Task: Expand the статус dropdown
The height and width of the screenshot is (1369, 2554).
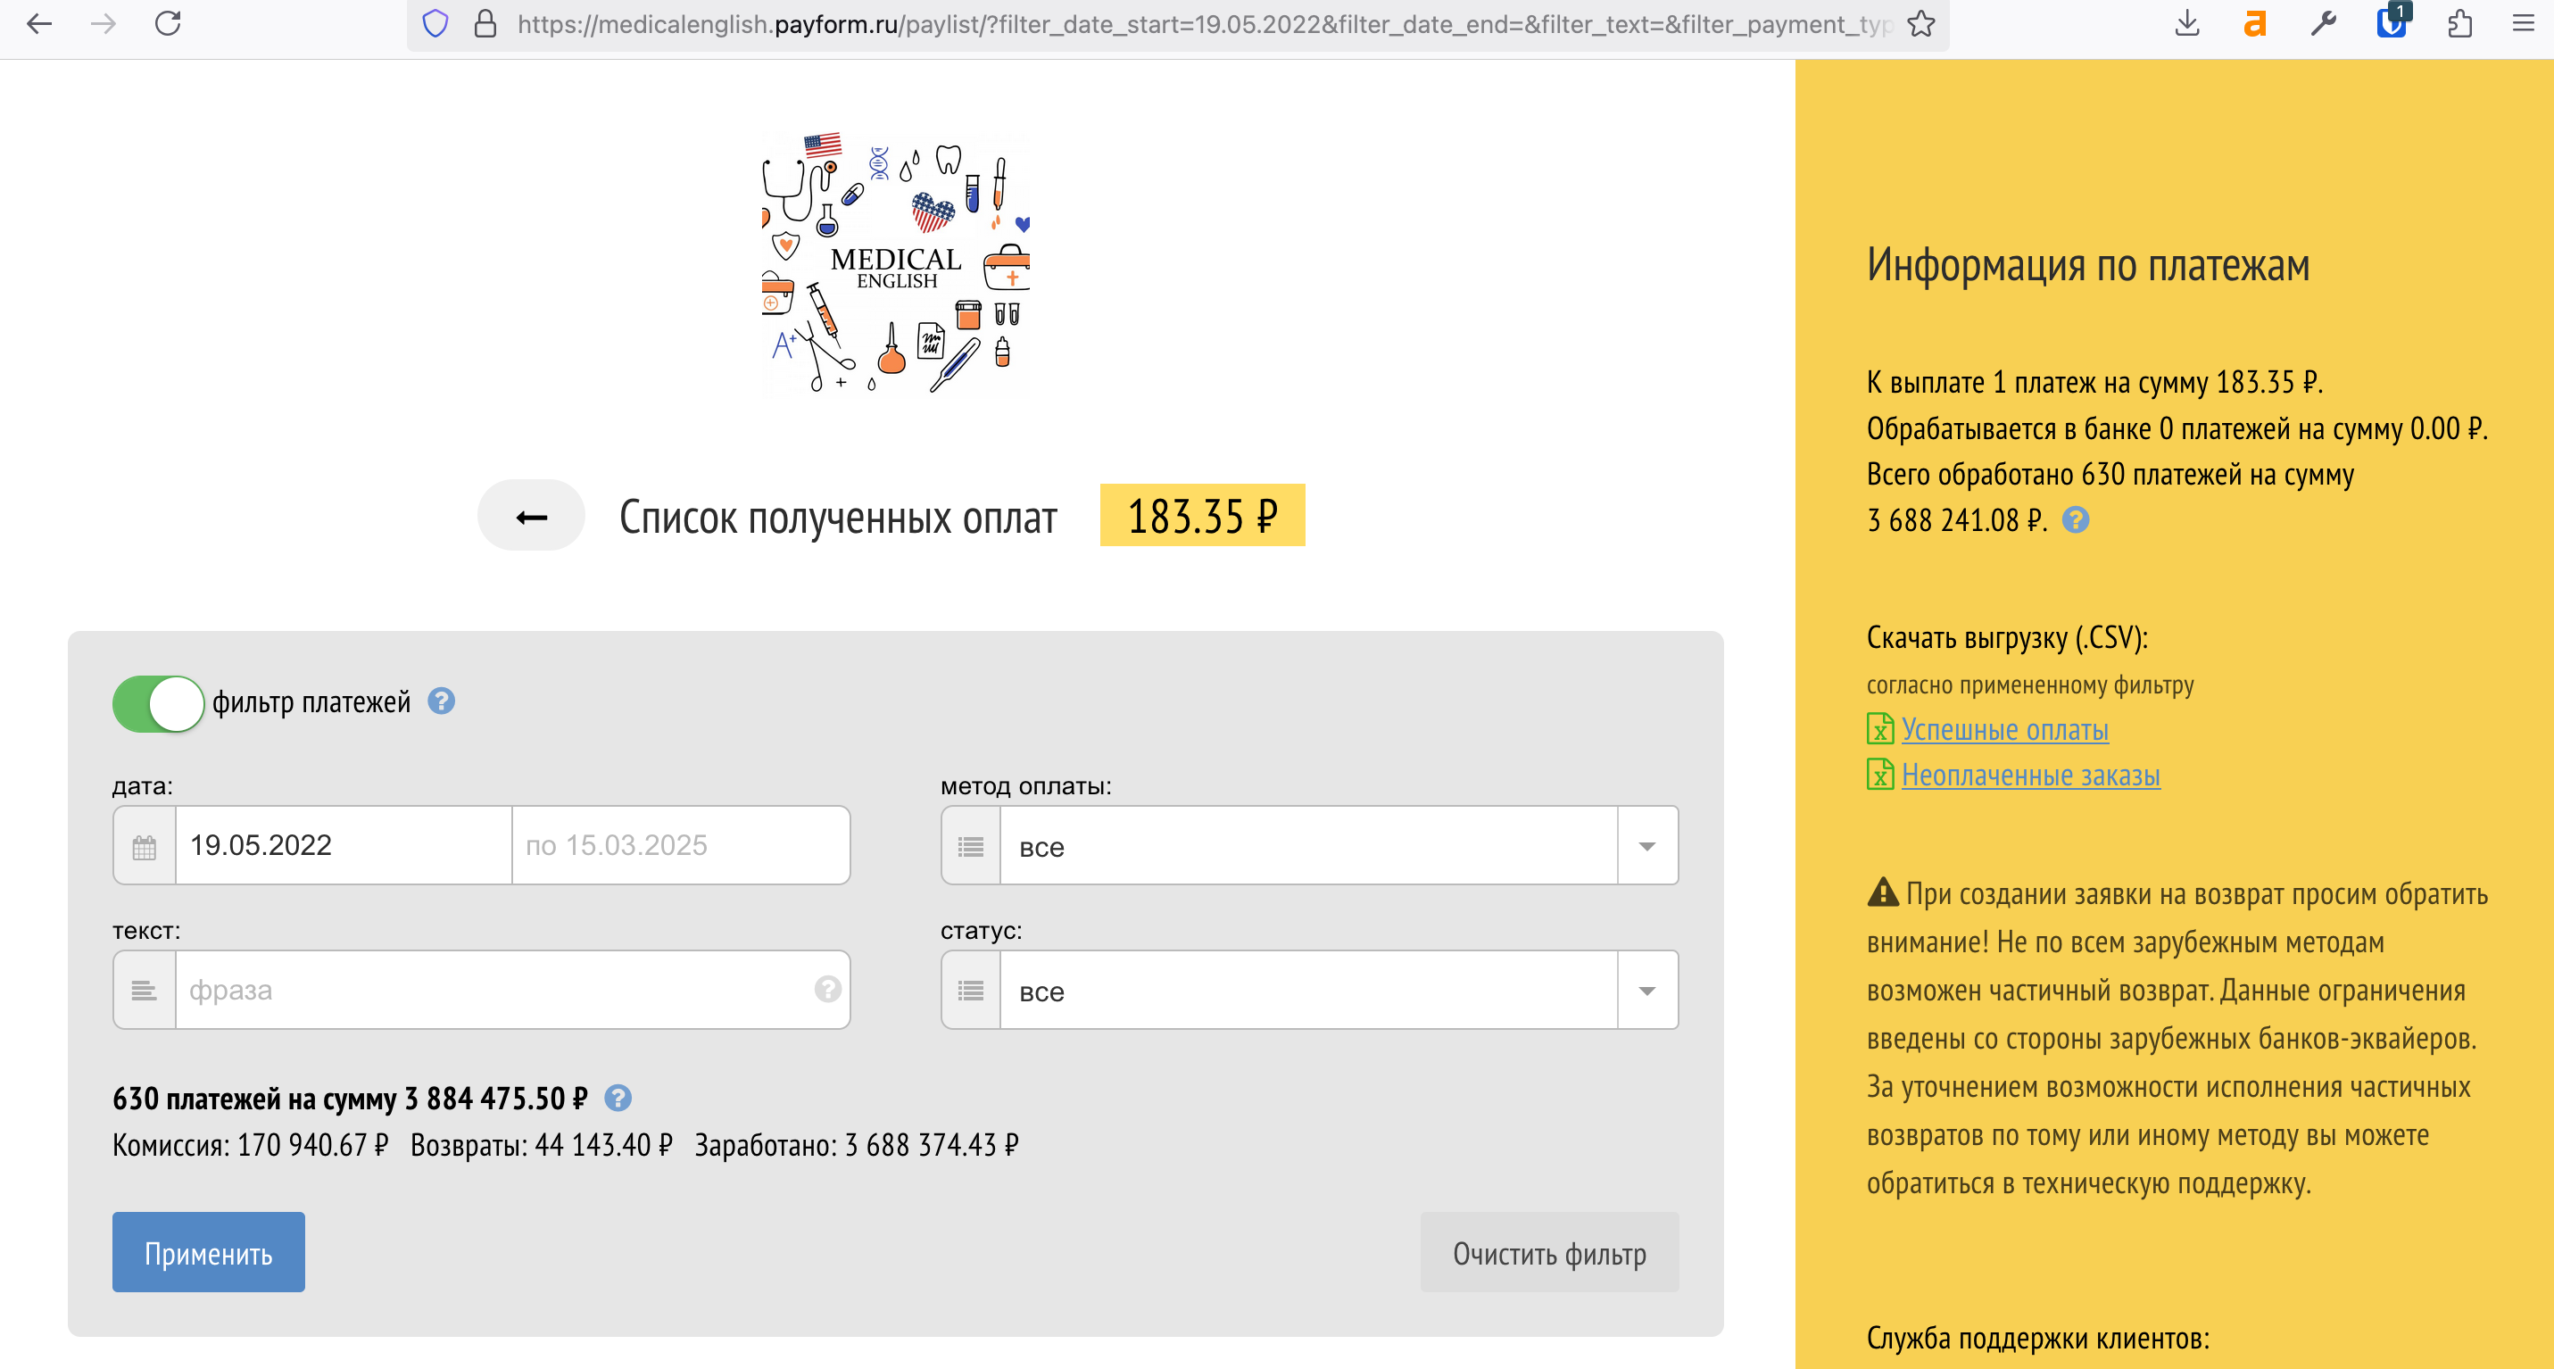Action: pos(1646,991)
